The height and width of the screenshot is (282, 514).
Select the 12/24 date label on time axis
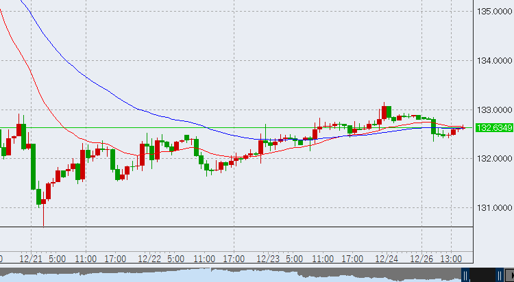tap(387, 259)
